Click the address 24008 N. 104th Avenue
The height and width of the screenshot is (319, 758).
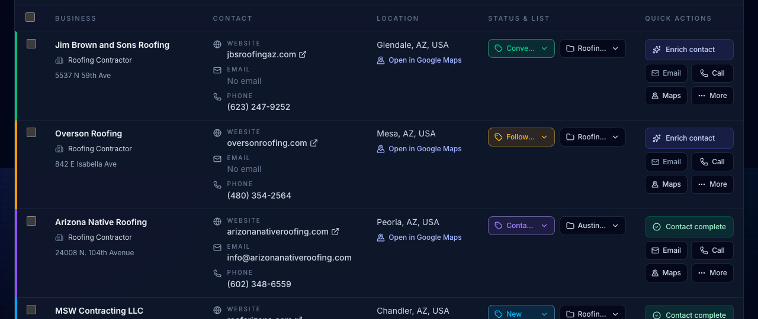click(94, 253)
